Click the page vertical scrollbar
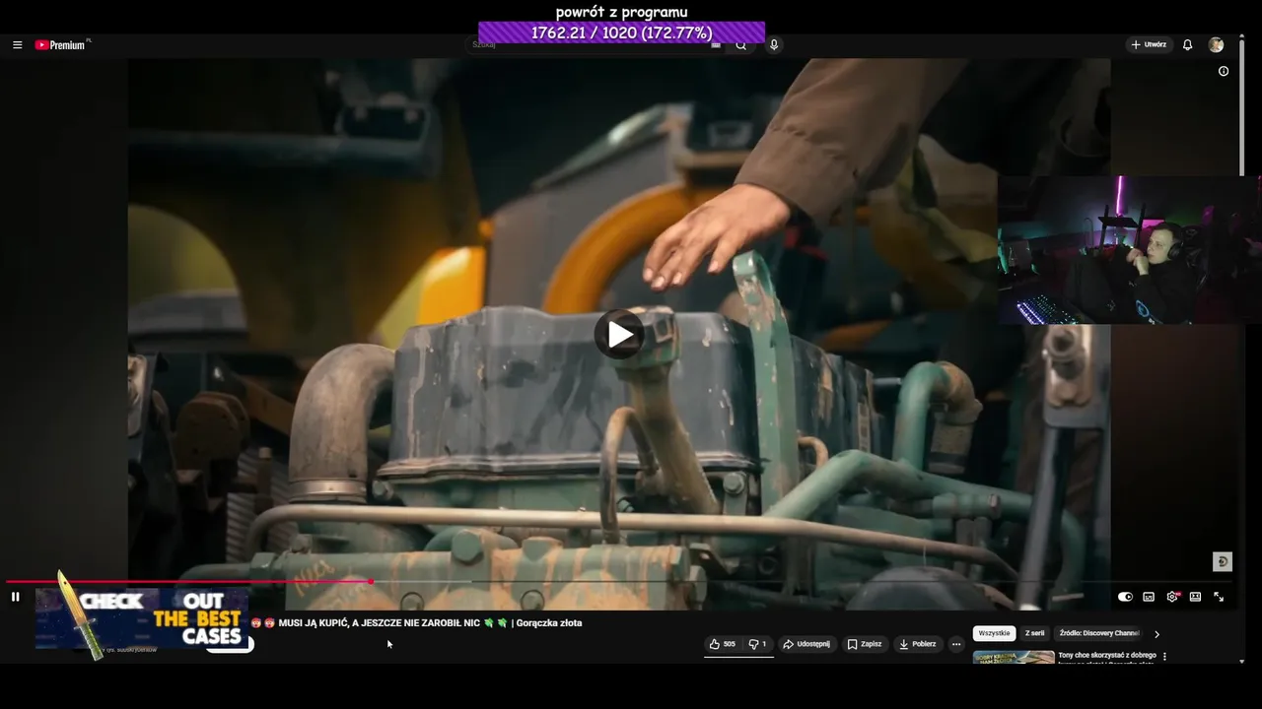The height and width of the screenshot is (709, 1262). pos(1242,108)
